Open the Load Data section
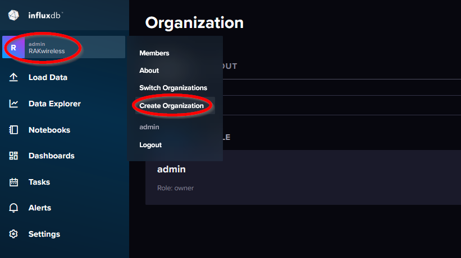Viewport: 461px width, 258px height. pos(48,77)
